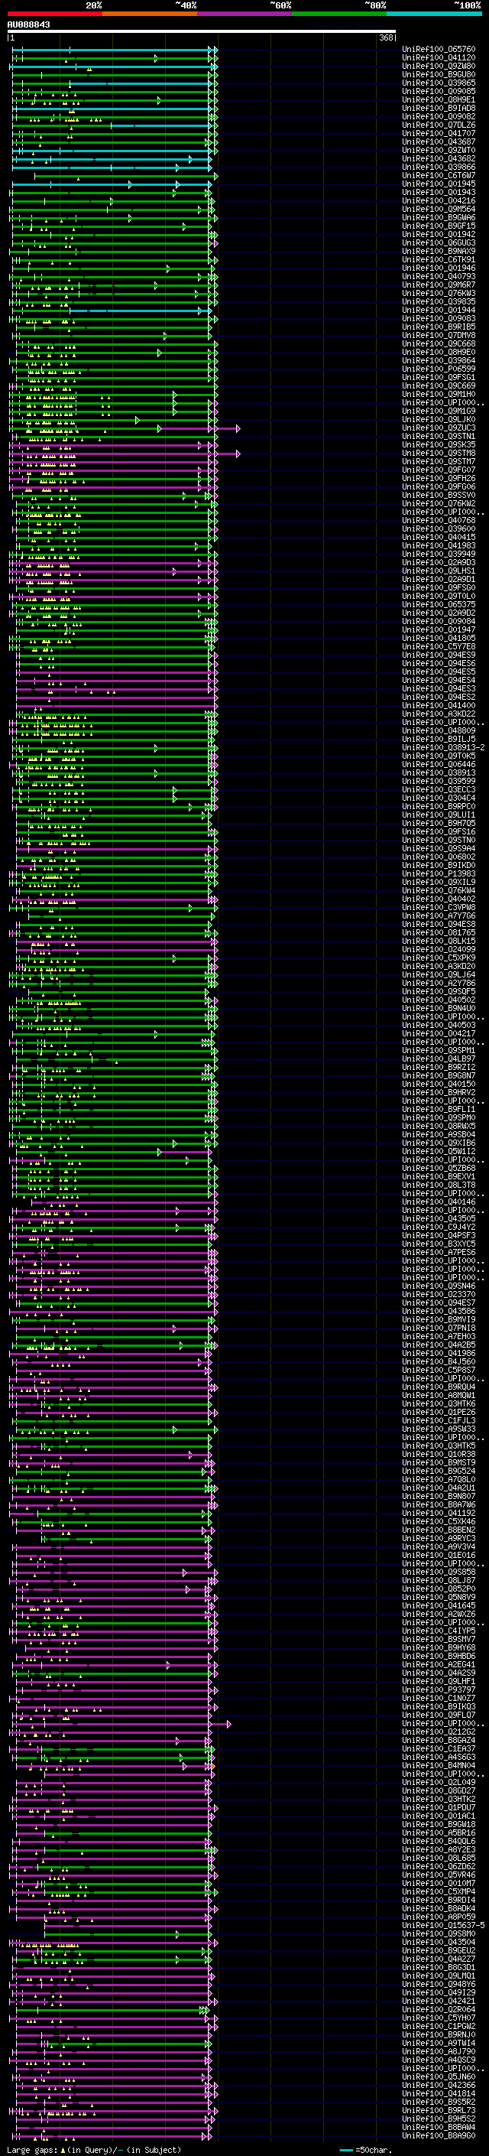Open hit UniRef100_Q9STM8

click(x=439, y=454)
